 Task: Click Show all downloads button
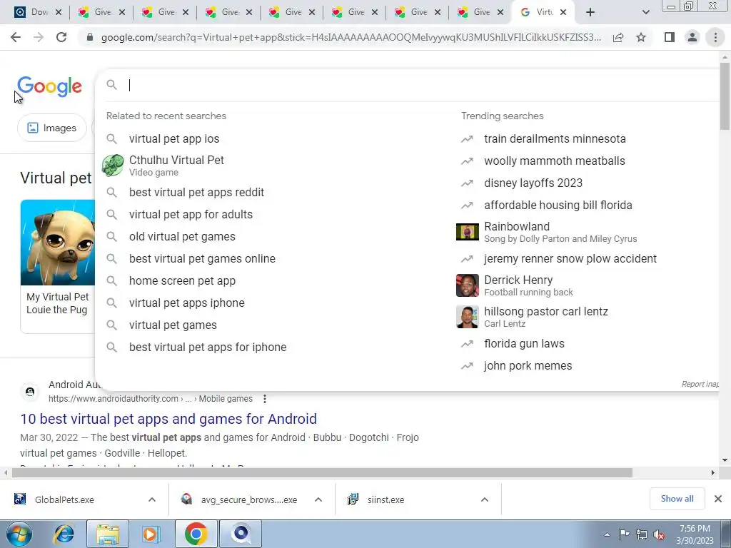coord(677,499)
